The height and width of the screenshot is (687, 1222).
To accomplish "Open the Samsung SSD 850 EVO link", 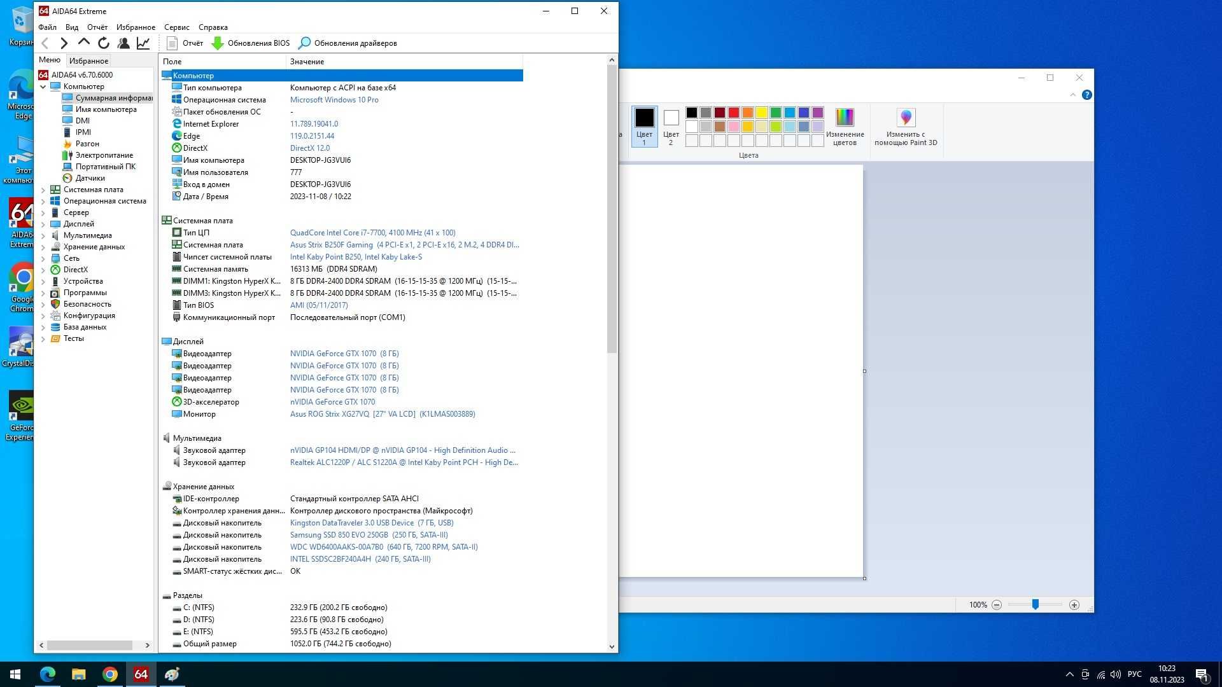I will pos(369,535).
